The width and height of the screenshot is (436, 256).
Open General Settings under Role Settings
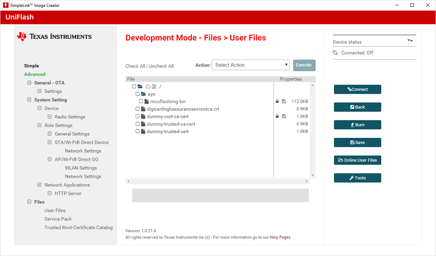[72, 134]
